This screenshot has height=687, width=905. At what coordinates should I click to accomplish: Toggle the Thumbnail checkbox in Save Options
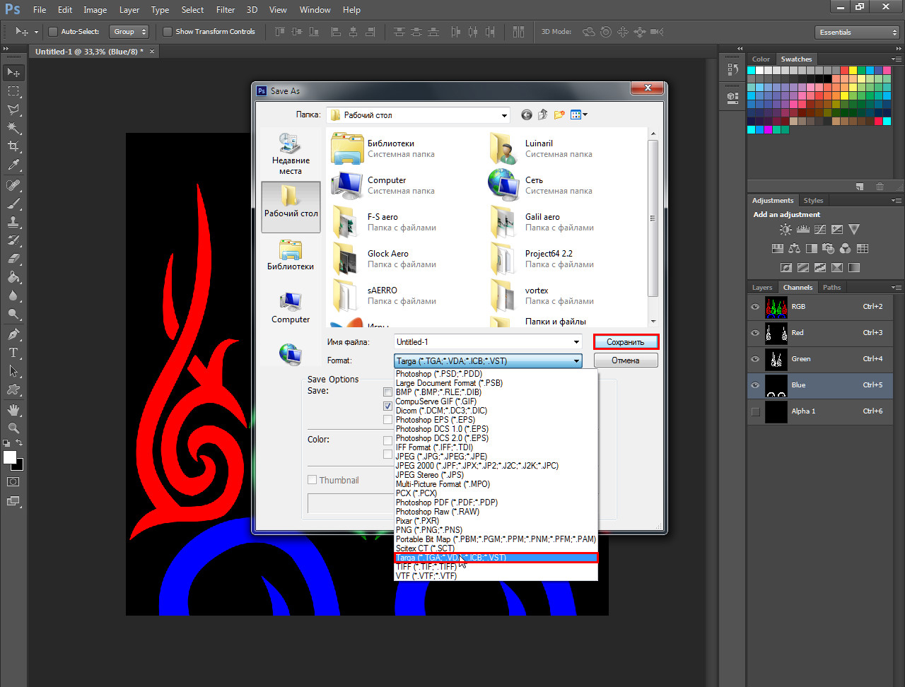pyautogui.click(x=313, y=481)
